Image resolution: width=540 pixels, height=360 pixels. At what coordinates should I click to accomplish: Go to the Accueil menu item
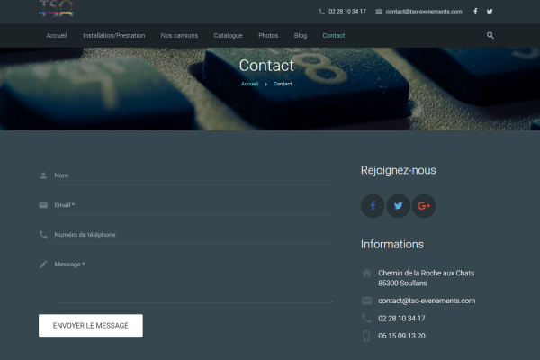57,35
